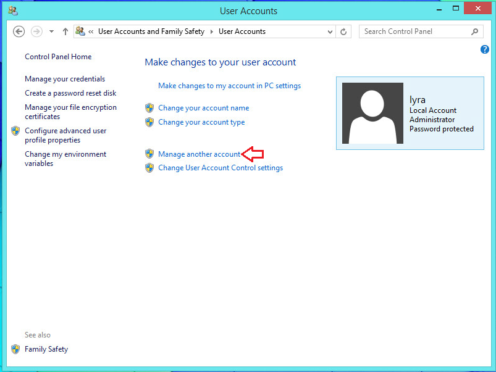Image resolution: width=496 pixels, height=372 pixels.
Task: Select Change your account type
Action: (201, 122)
